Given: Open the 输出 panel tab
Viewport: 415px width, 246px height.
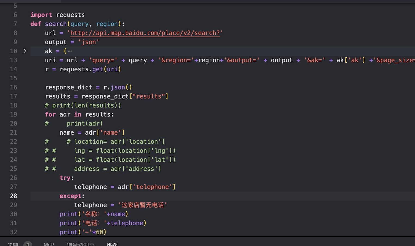Looking at the screenshot, I should pos(49,244).
